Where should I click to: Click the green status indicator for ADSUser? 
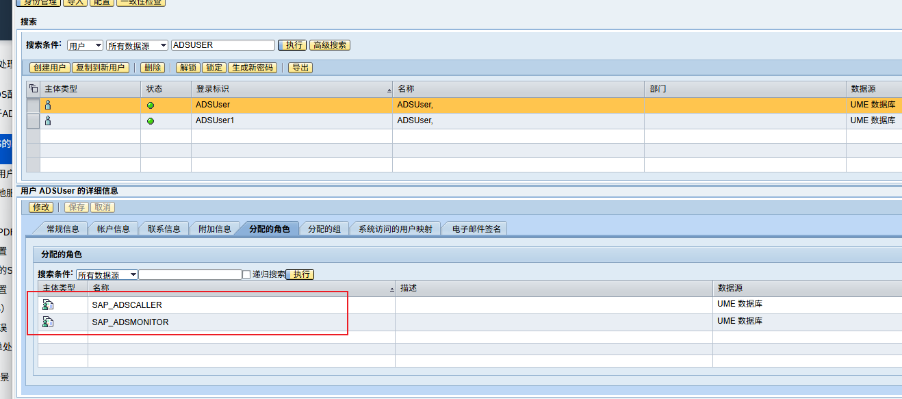(151, 105)
